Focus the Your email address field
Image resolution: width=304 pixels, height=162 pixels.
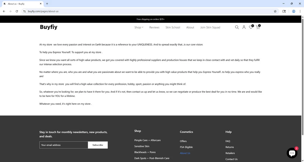[x=64, y=145]
